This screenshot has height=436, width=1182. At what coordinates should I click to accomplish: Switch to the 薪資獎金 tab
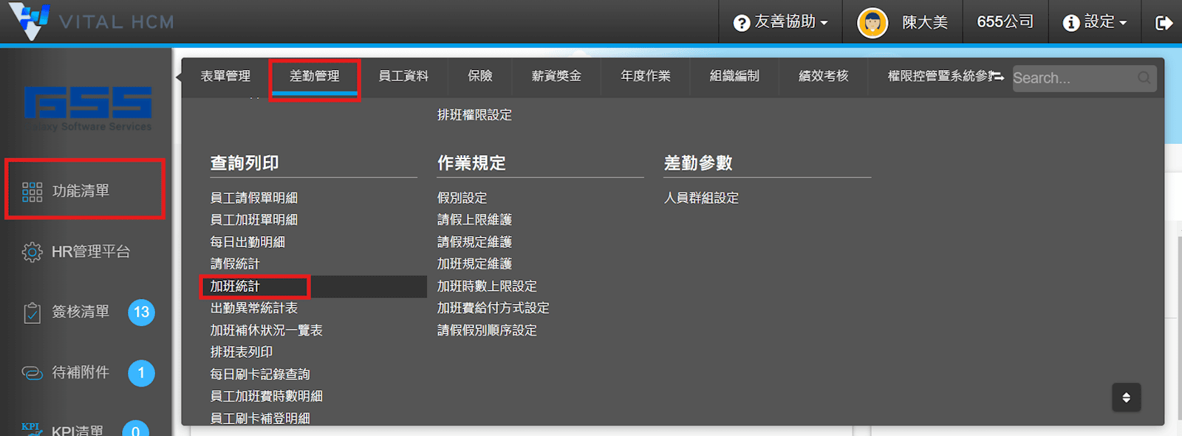pos(556,76)
